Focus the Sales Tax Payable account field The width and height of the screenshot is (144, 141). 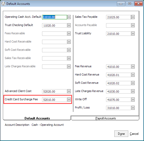coord(118,17)
